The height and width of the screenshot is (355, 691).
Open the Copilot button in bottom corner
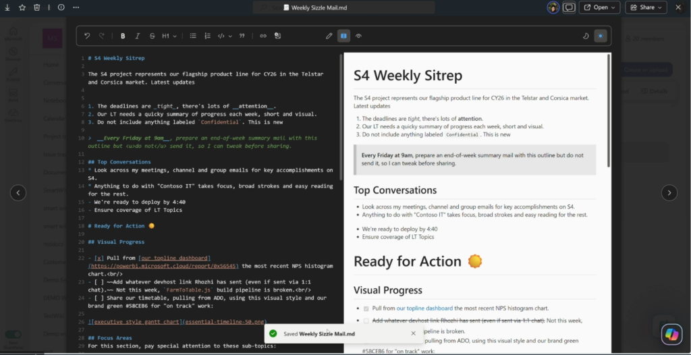[671, 333]
